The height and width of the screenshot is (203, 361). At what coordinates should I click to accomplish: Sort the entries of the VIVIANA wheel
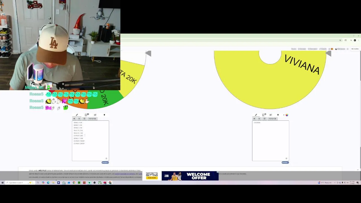pos(259,119)
